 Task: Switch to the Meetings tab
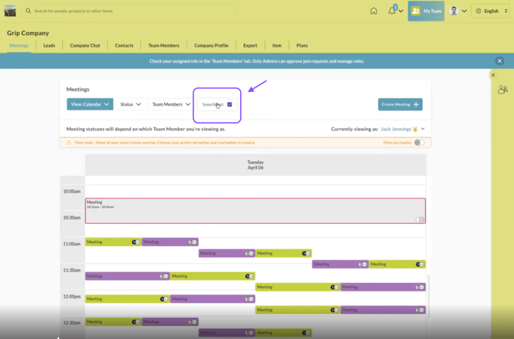pos(19,45)
